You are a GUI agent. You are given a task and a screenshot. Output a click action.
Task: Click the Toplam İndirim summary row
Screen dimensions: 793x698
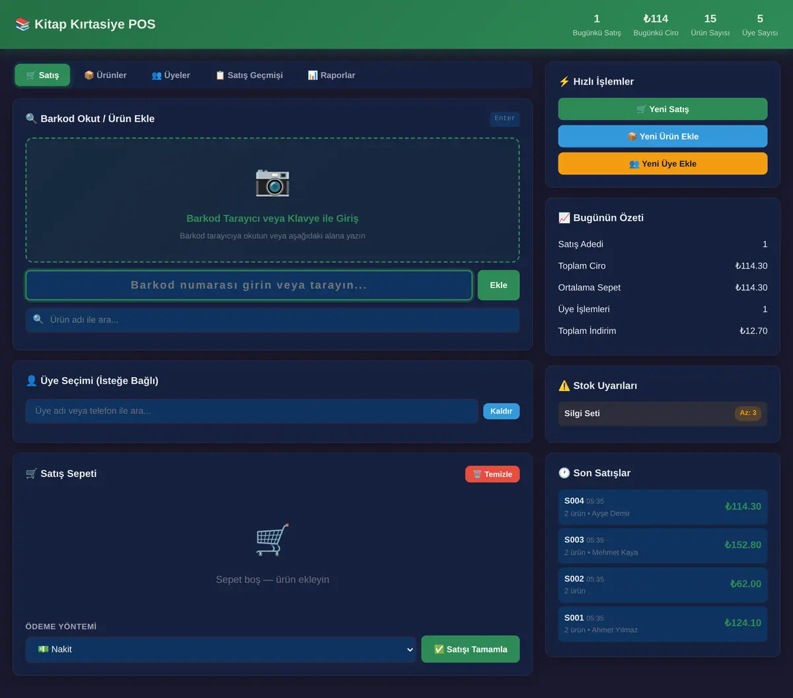click(663, 331)
